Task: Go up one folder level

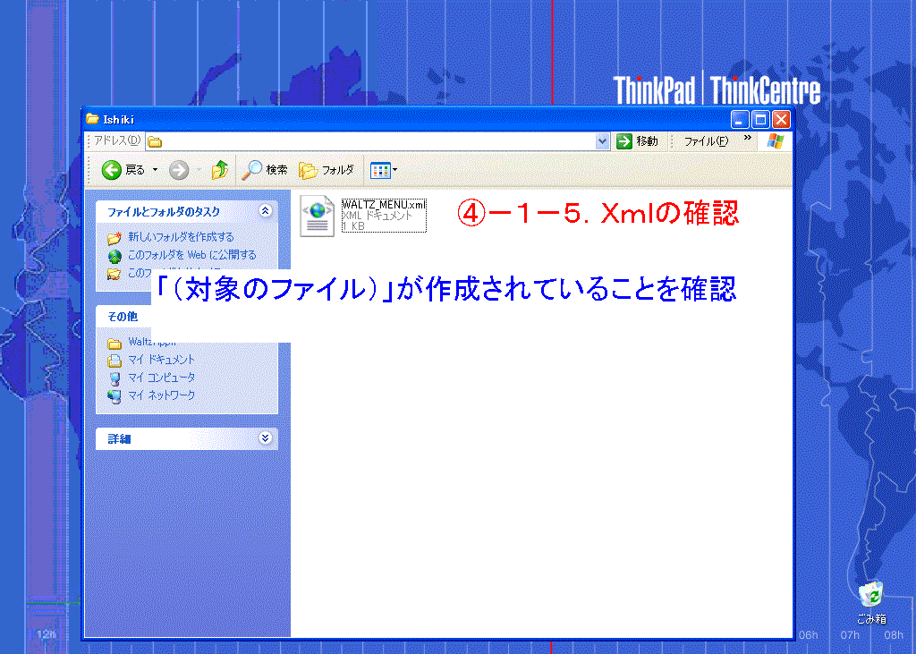Action: [x=219, y=170]
